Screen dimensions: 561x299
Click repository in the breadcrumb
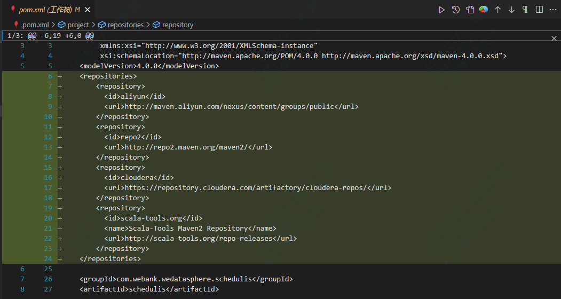[177, 25]
